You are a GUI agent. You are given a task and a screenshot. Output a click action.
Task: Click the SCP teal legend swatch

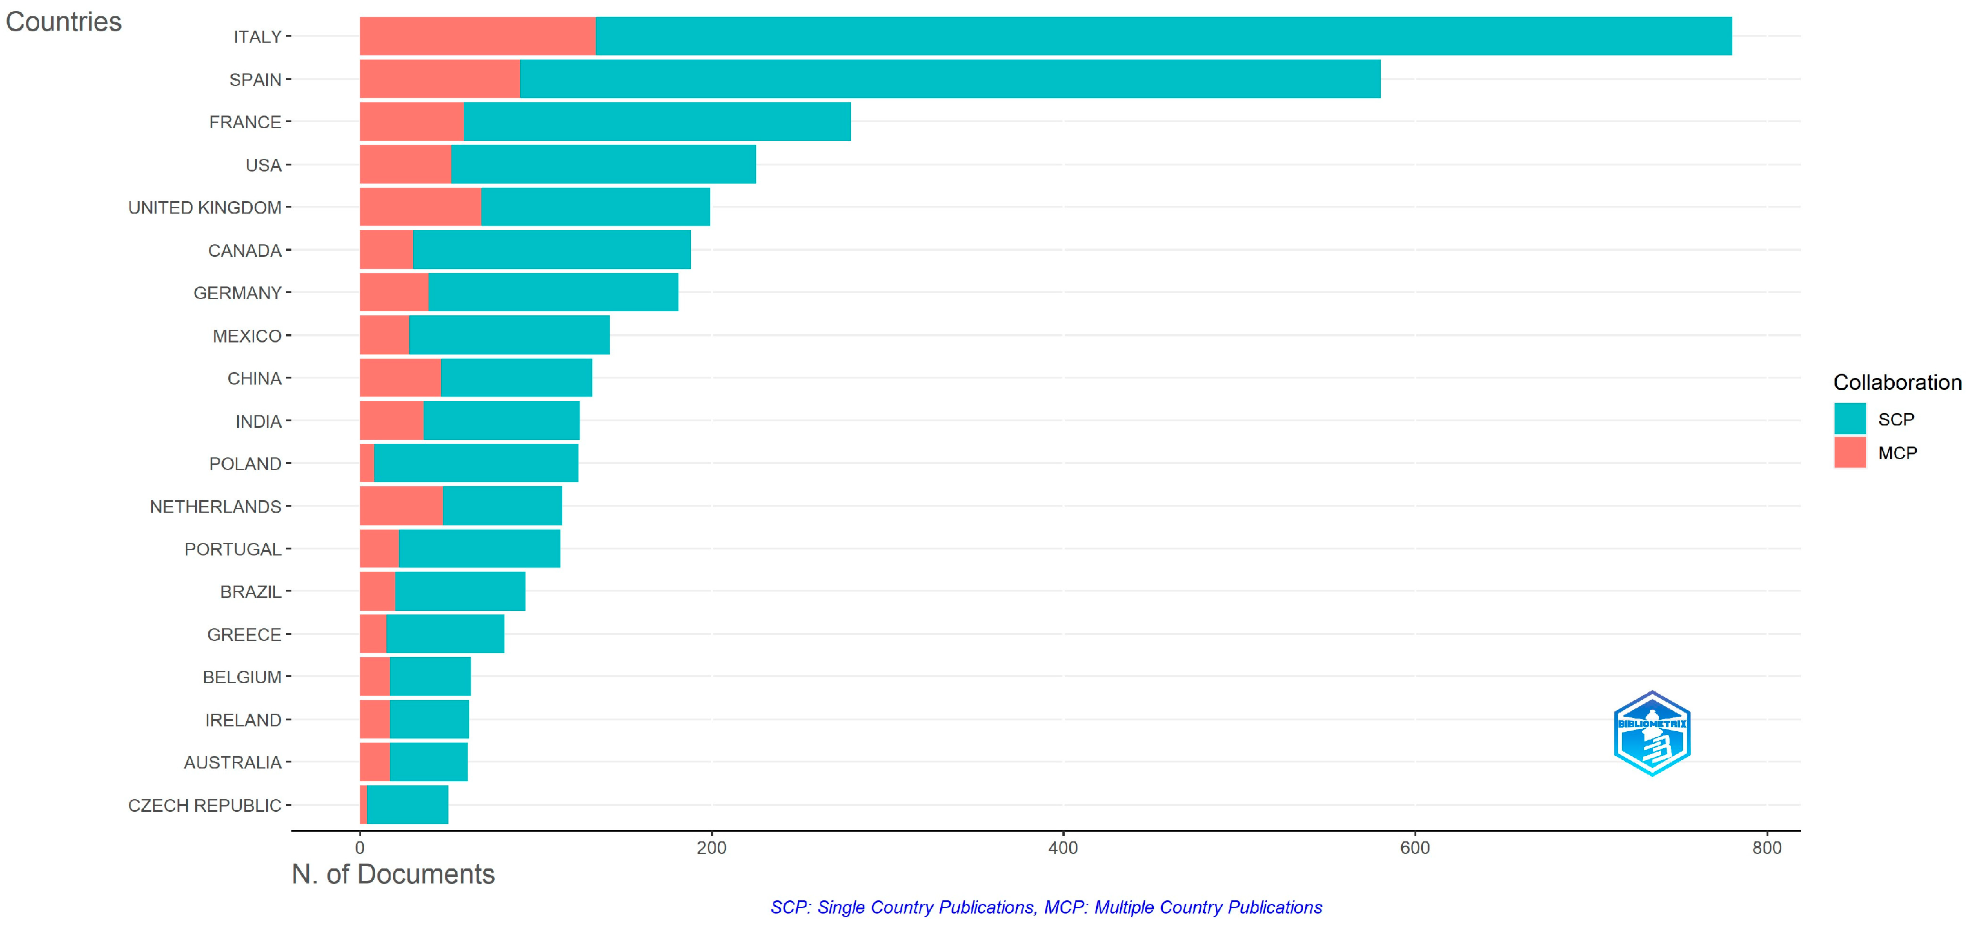1849,419
